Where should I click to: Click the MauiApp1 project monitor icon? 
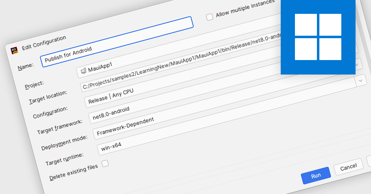pyautogui.click(x=83, y=71)
